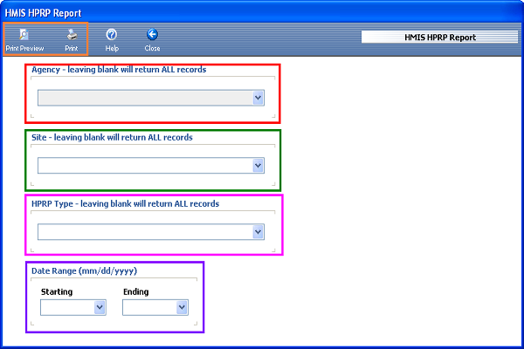Click the Agency group heading text
Image resolution: width=524 pixels, height=349 pixels.
coord(119,70)
